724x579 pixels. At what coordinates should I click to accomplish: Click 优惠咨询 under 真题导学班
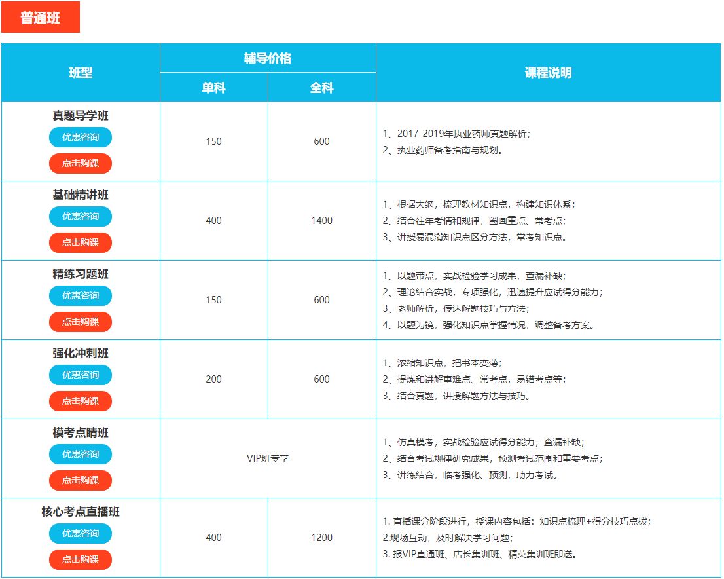point(81,138)
